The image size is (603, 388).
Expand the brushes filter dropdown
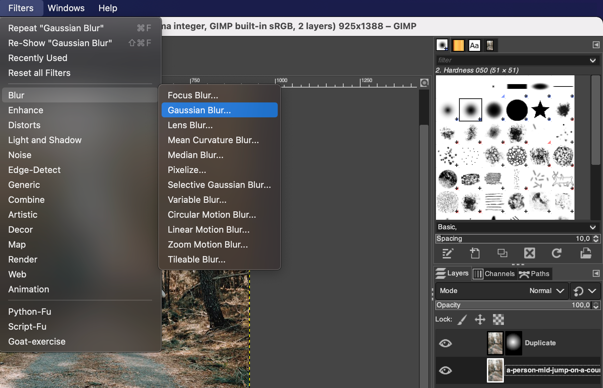tap(593, 60)
